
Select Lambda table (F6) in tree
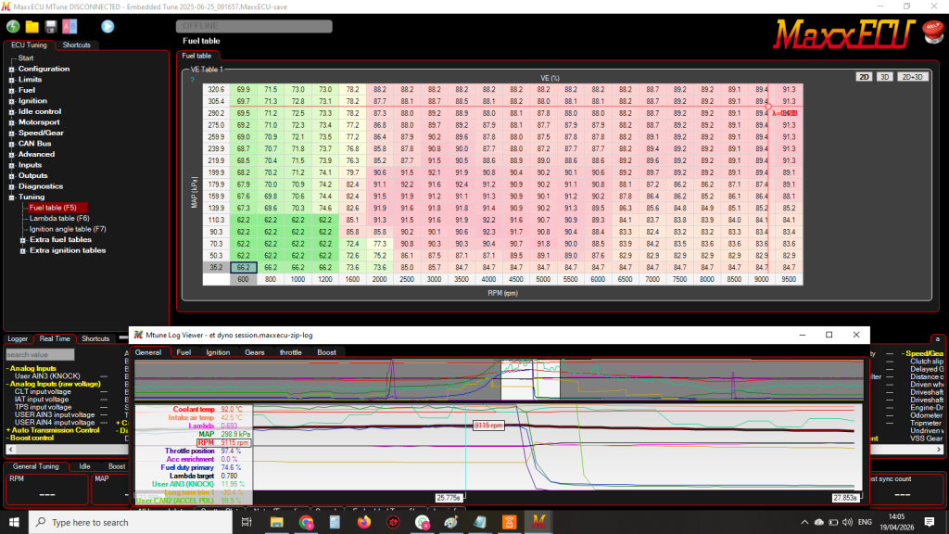click(59, 218)
